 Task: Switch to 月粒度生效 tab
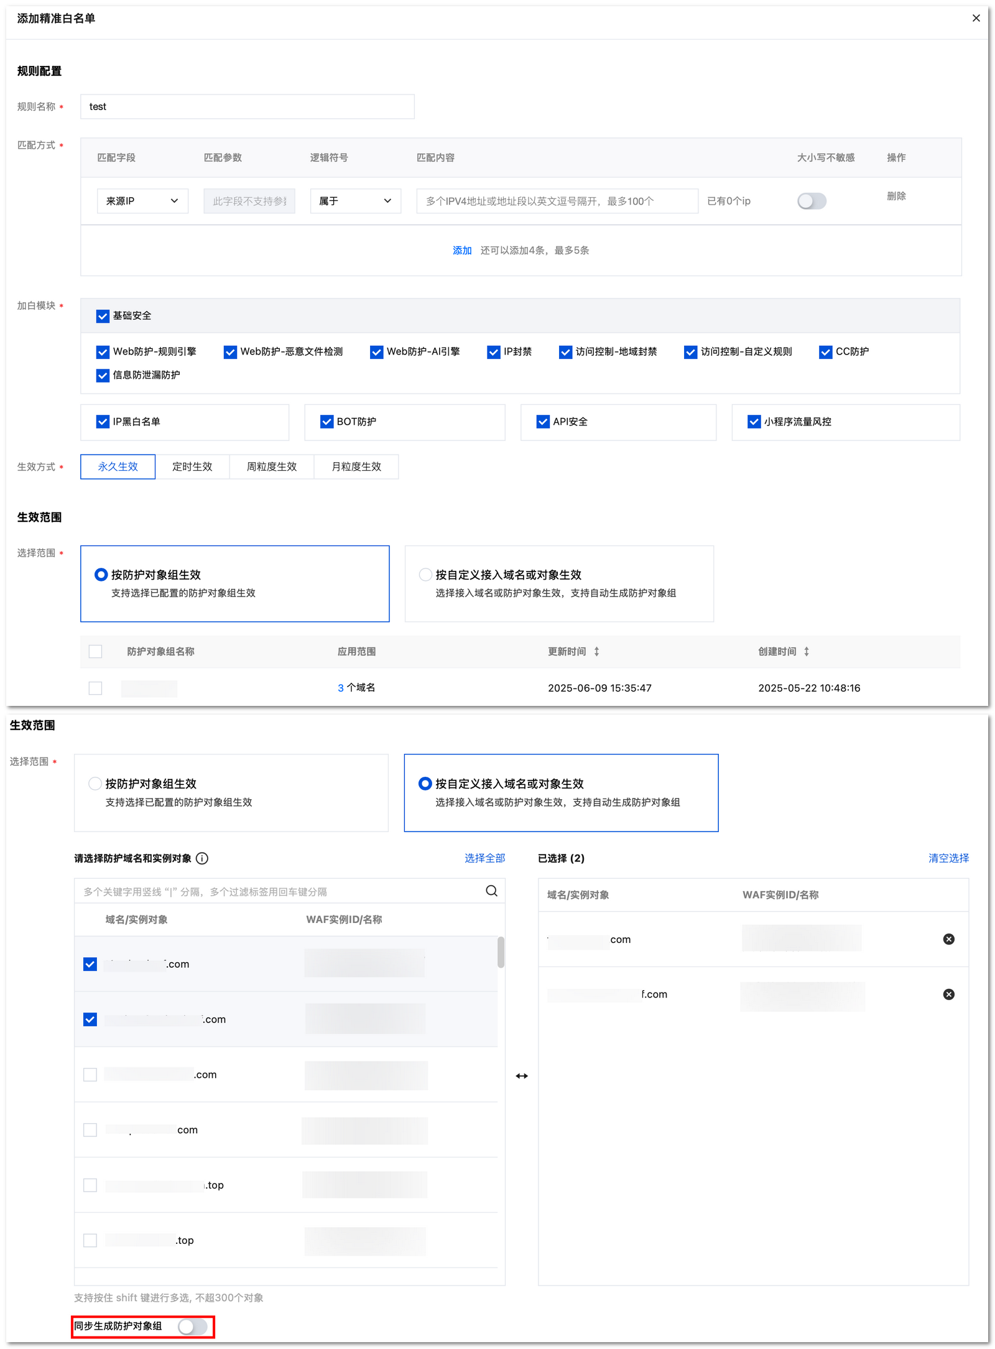[x=356, y=466]
